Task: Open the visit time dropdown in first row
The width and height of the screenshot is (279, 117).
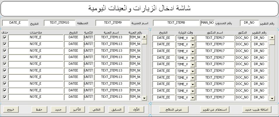Action: [x=193, y=38]
